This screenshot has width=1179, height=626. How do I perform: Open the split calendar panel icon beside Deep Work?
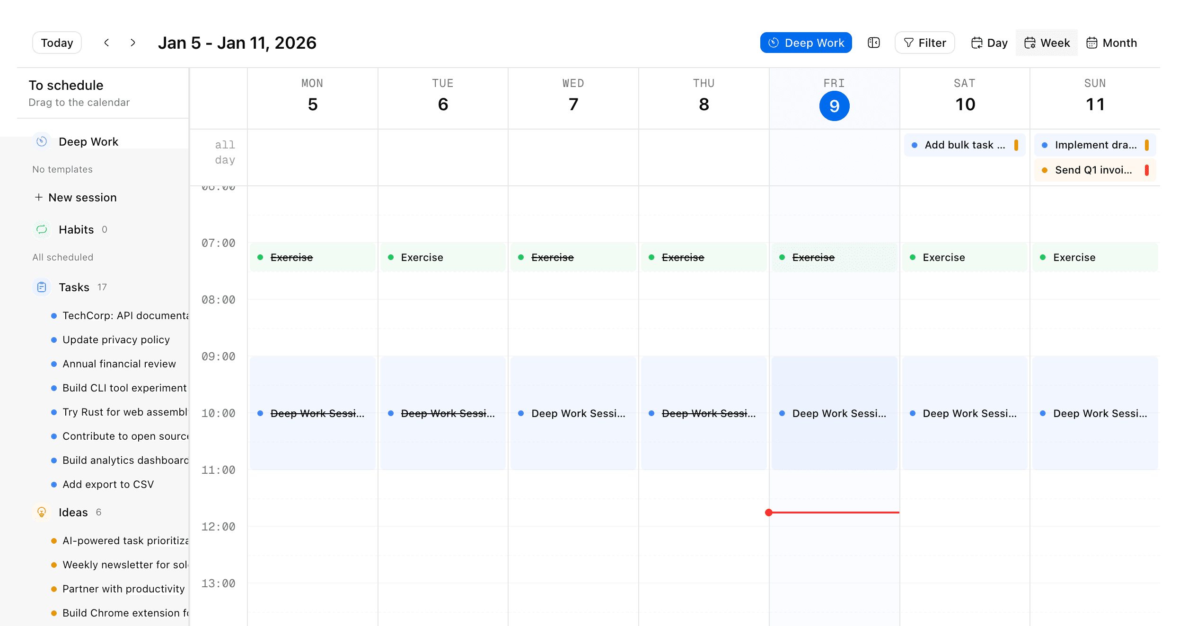coord(873,42)
